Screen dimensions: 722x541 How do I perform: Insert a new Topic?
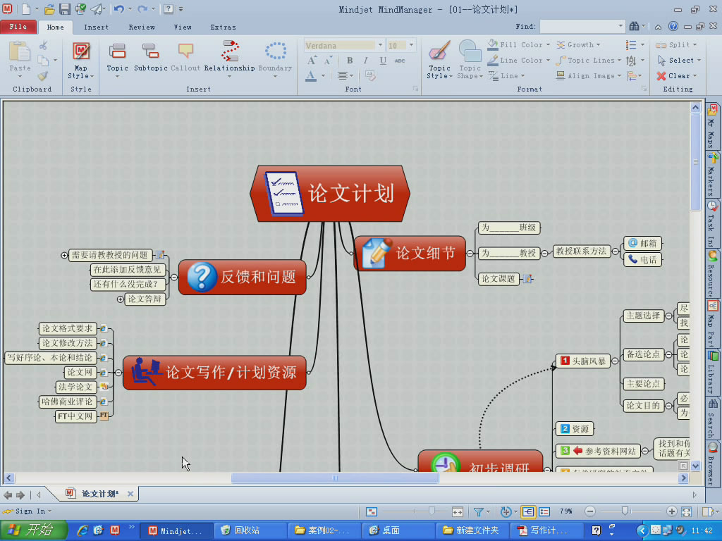coord(118,60)
